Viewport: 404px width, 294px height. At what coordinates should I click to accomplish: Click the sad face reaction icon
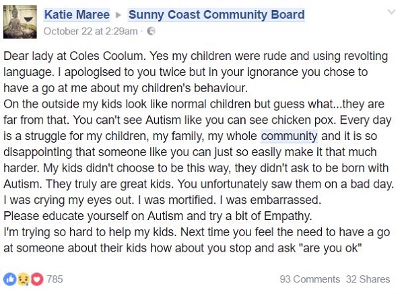tap(24, 279)
